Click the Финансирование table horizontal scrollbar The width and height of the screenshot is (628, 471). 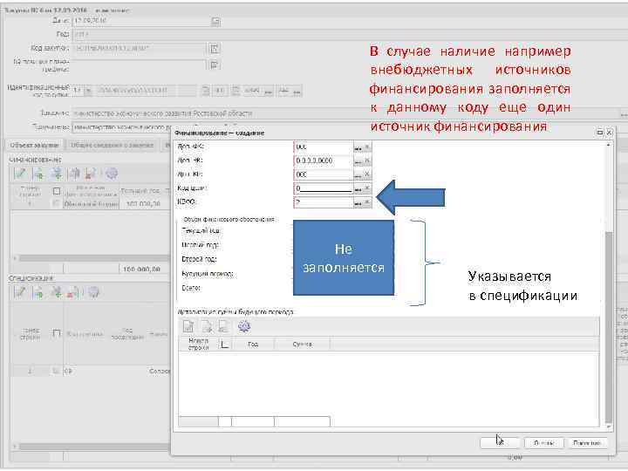(x=94, y=258)
